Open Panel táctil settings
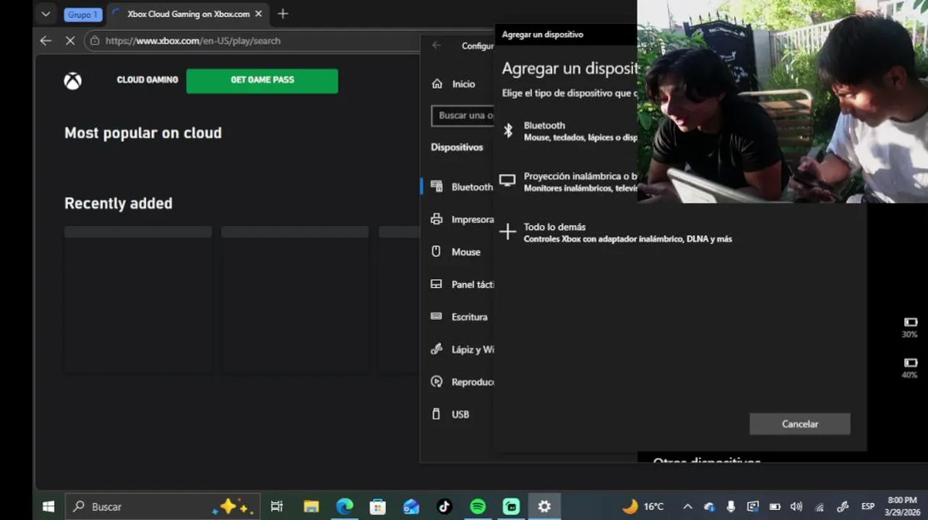The image size is (928, 520). pos(461,285)
